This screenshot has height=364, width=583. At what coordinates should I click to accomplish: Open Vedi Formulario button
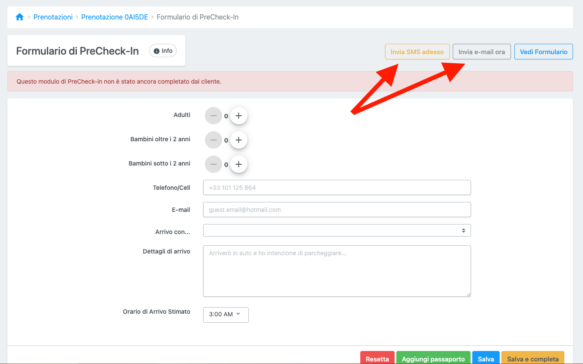[x=543, y=52]
